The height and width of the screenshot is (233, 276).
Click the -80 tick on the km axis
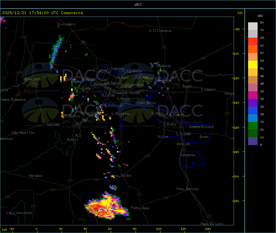coord(237,29)
